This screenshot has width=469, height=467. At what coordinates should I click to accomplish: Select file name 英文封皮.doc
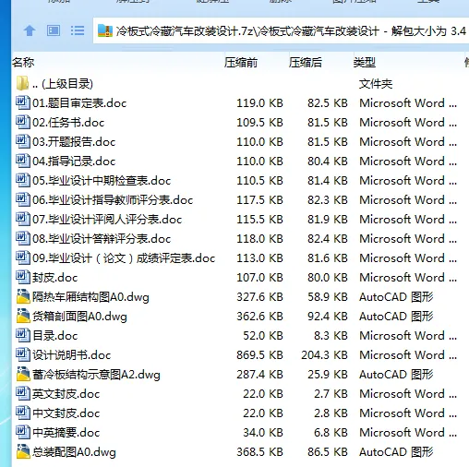pos(66,394)
